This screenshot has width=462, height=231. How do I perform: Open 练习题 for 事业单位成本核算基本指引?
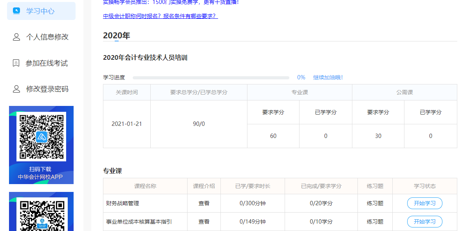click(x=375, y=222)
